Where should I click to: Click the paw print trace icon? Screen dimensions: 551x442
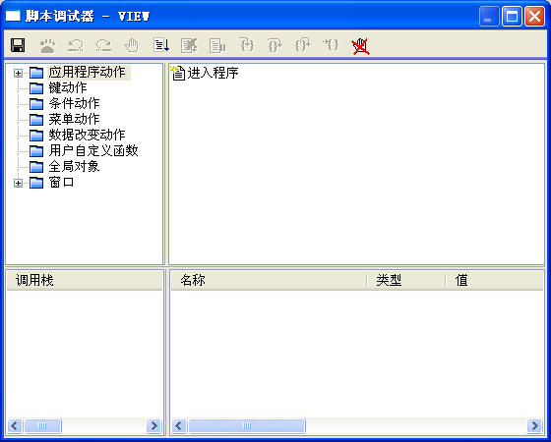point(47,45)
